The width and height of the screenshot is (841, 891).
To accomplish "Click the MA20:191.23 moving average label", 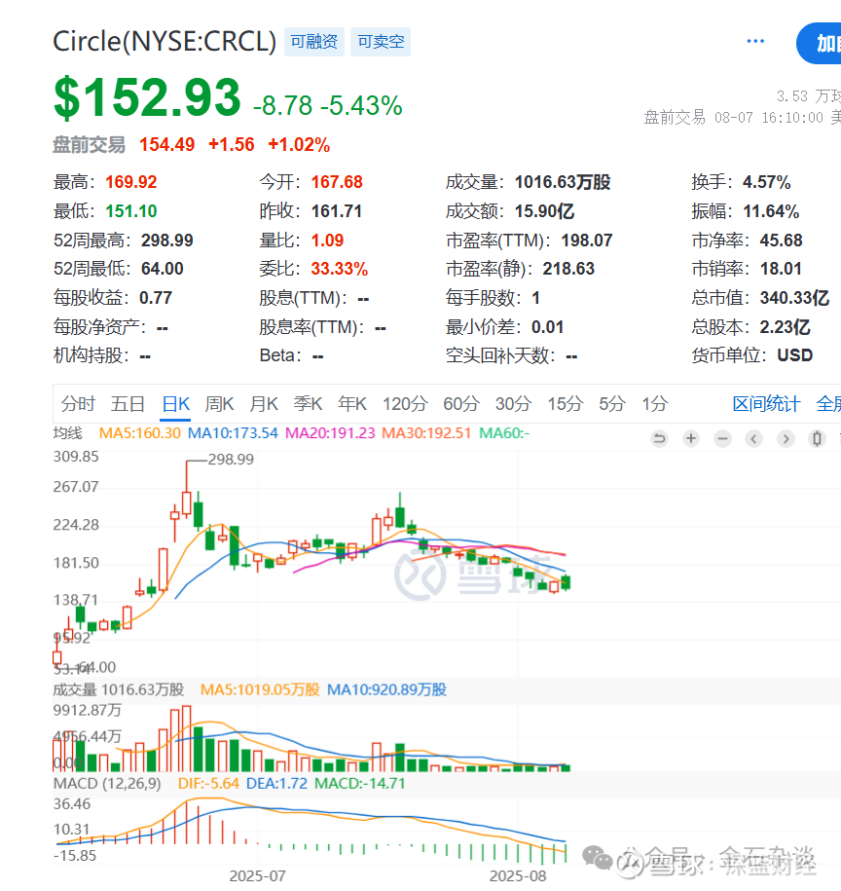I will 330,433.
